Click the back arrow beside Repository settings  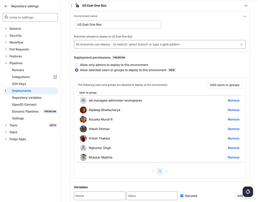click(6, 6)
